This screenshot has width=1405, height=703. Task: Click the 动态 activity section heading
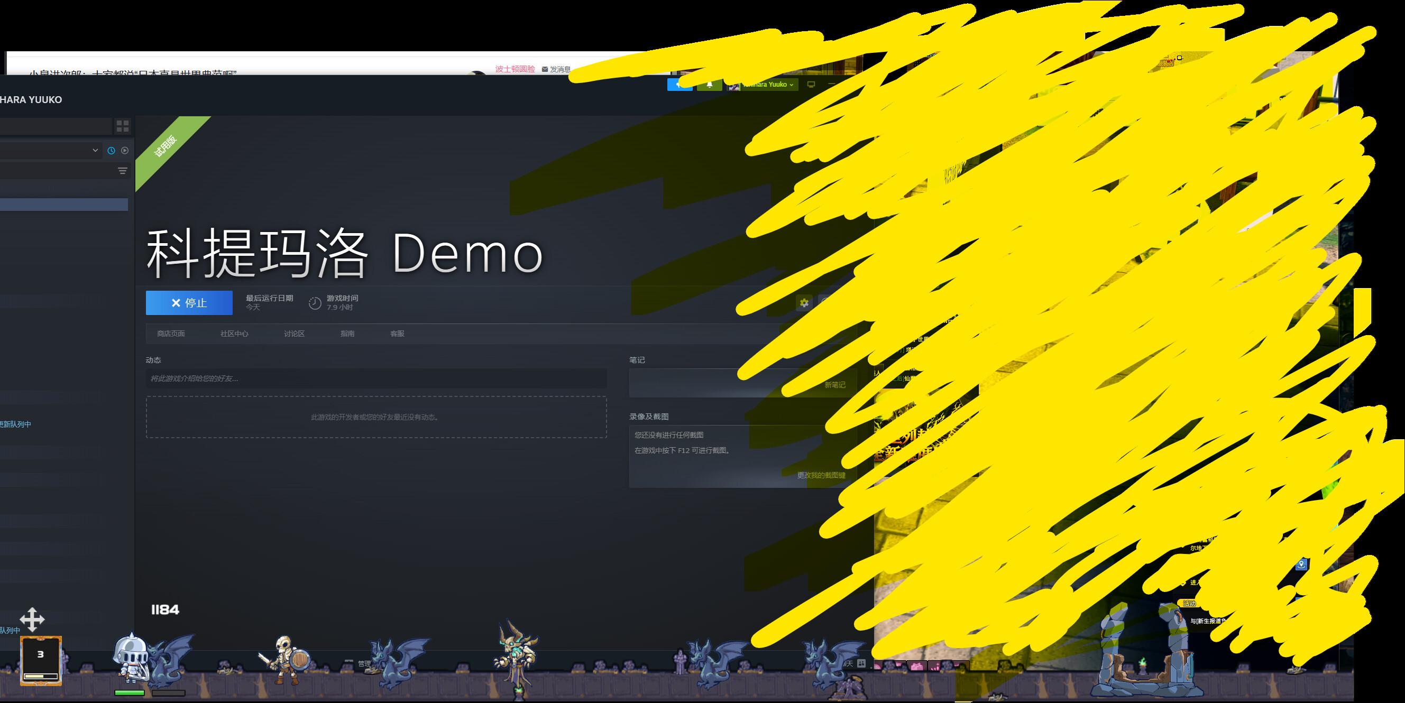(x=153, y=360)
